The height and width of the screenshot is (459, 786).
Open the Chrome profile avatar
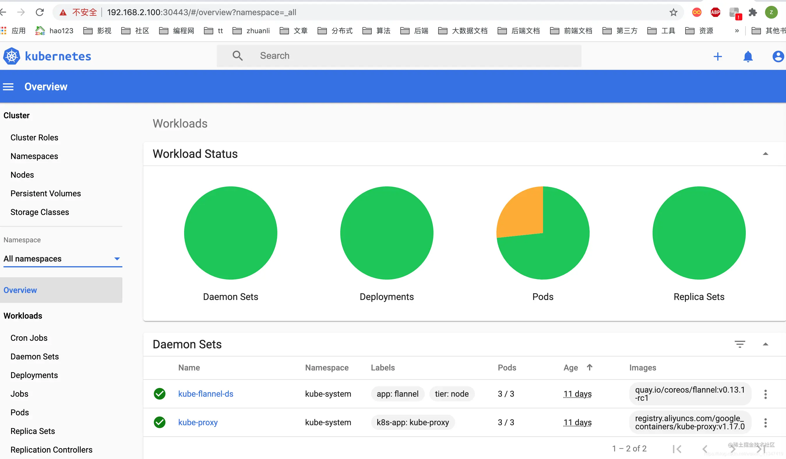tap(771, 12)
